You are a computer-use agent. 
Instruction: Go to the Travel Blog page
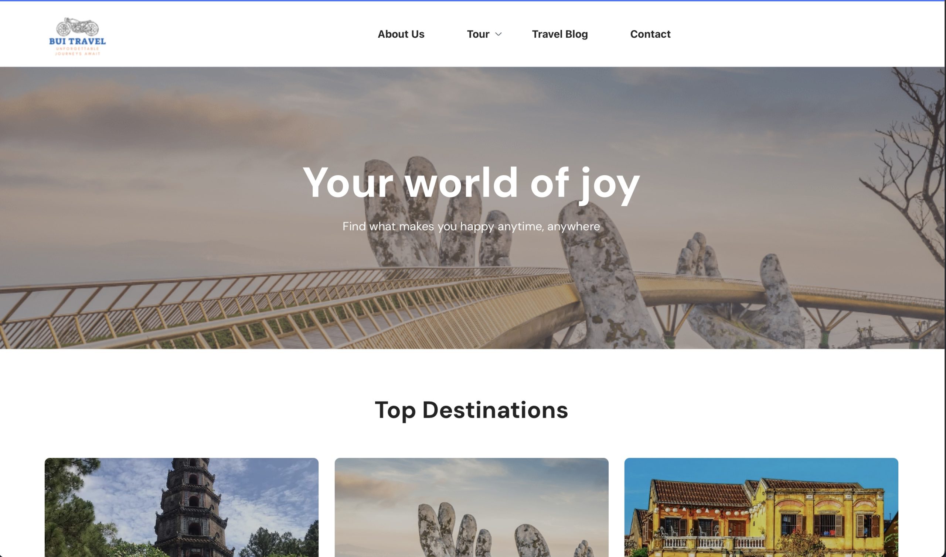560,34
